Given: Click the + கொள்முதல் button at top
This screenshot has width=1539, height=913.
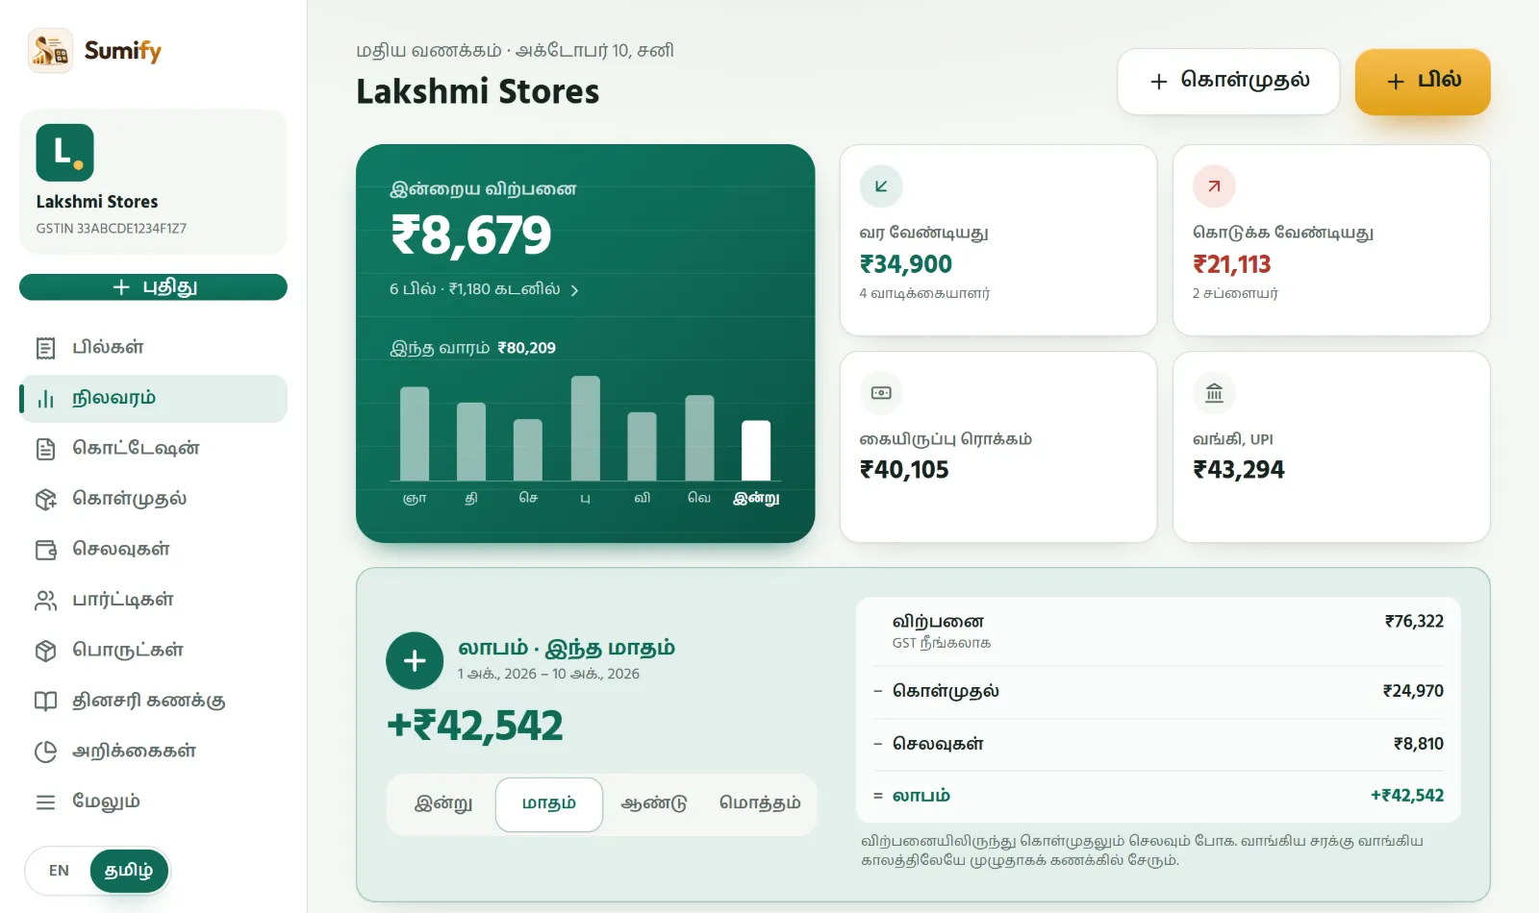Looking at the screenshot, I should (1228, 82).
